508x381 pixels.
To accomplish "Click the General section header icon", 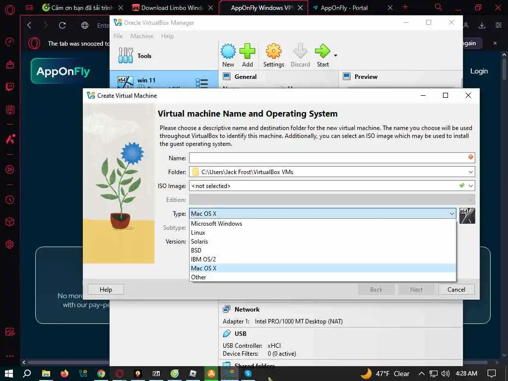I will 227,76.
